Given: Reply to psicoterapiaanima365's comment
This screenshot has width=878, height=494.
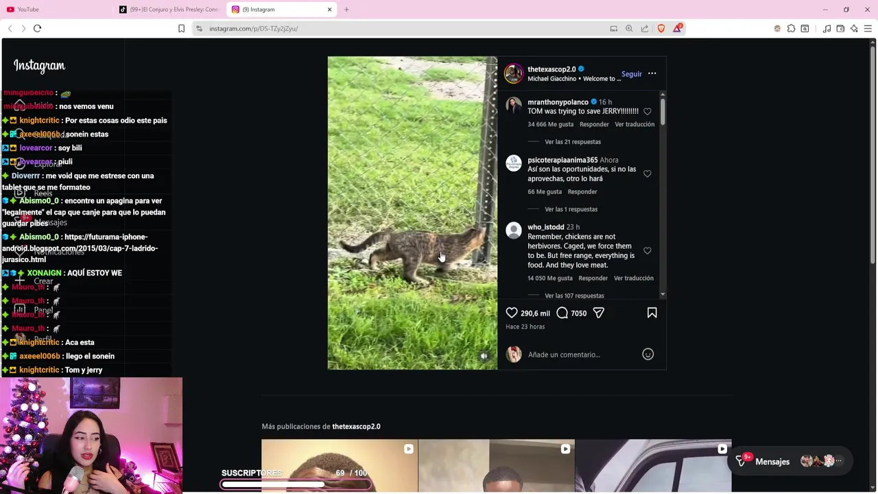Looking at the screenshot, I should [x=582, y=191].
